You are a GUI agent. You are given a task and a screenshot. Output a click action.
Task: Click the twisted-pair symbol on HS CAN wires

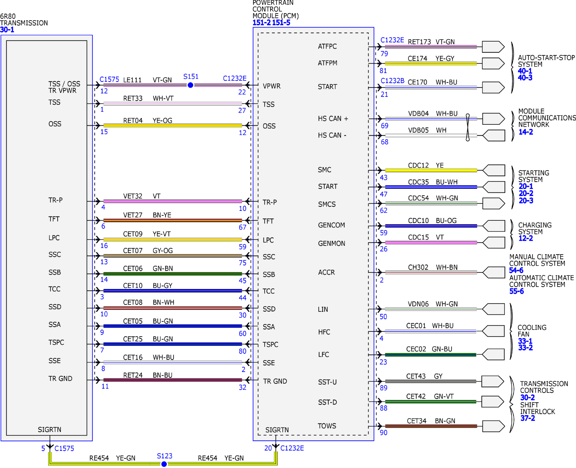(x=468, y=128)
